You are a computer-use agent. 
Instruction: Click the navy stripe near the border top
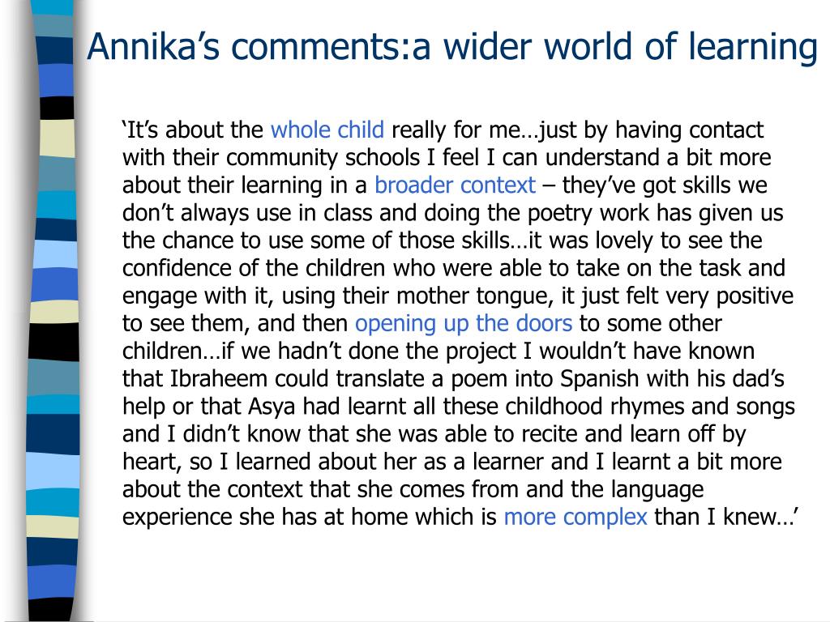pos(55,51)
